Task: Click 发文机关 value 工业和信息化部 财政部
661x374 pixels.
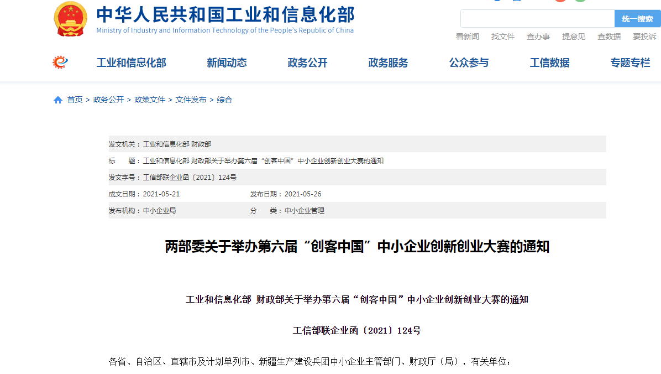Action: (177, 144)
